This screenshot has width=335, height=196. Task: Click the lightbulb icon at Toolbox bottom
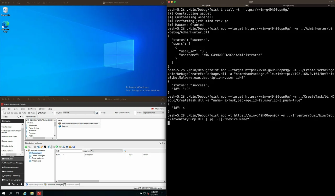[18, 184]
